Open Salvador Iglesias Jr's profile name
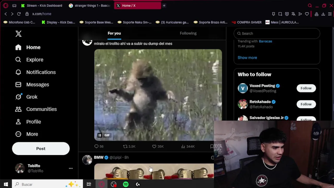334x188 pixels. coord(266,118)
